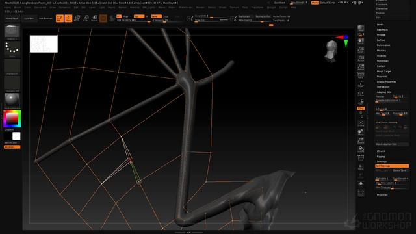Click the BPR render icon
The width and height of the screenshot is (416, 234).
tap(361, 29)
